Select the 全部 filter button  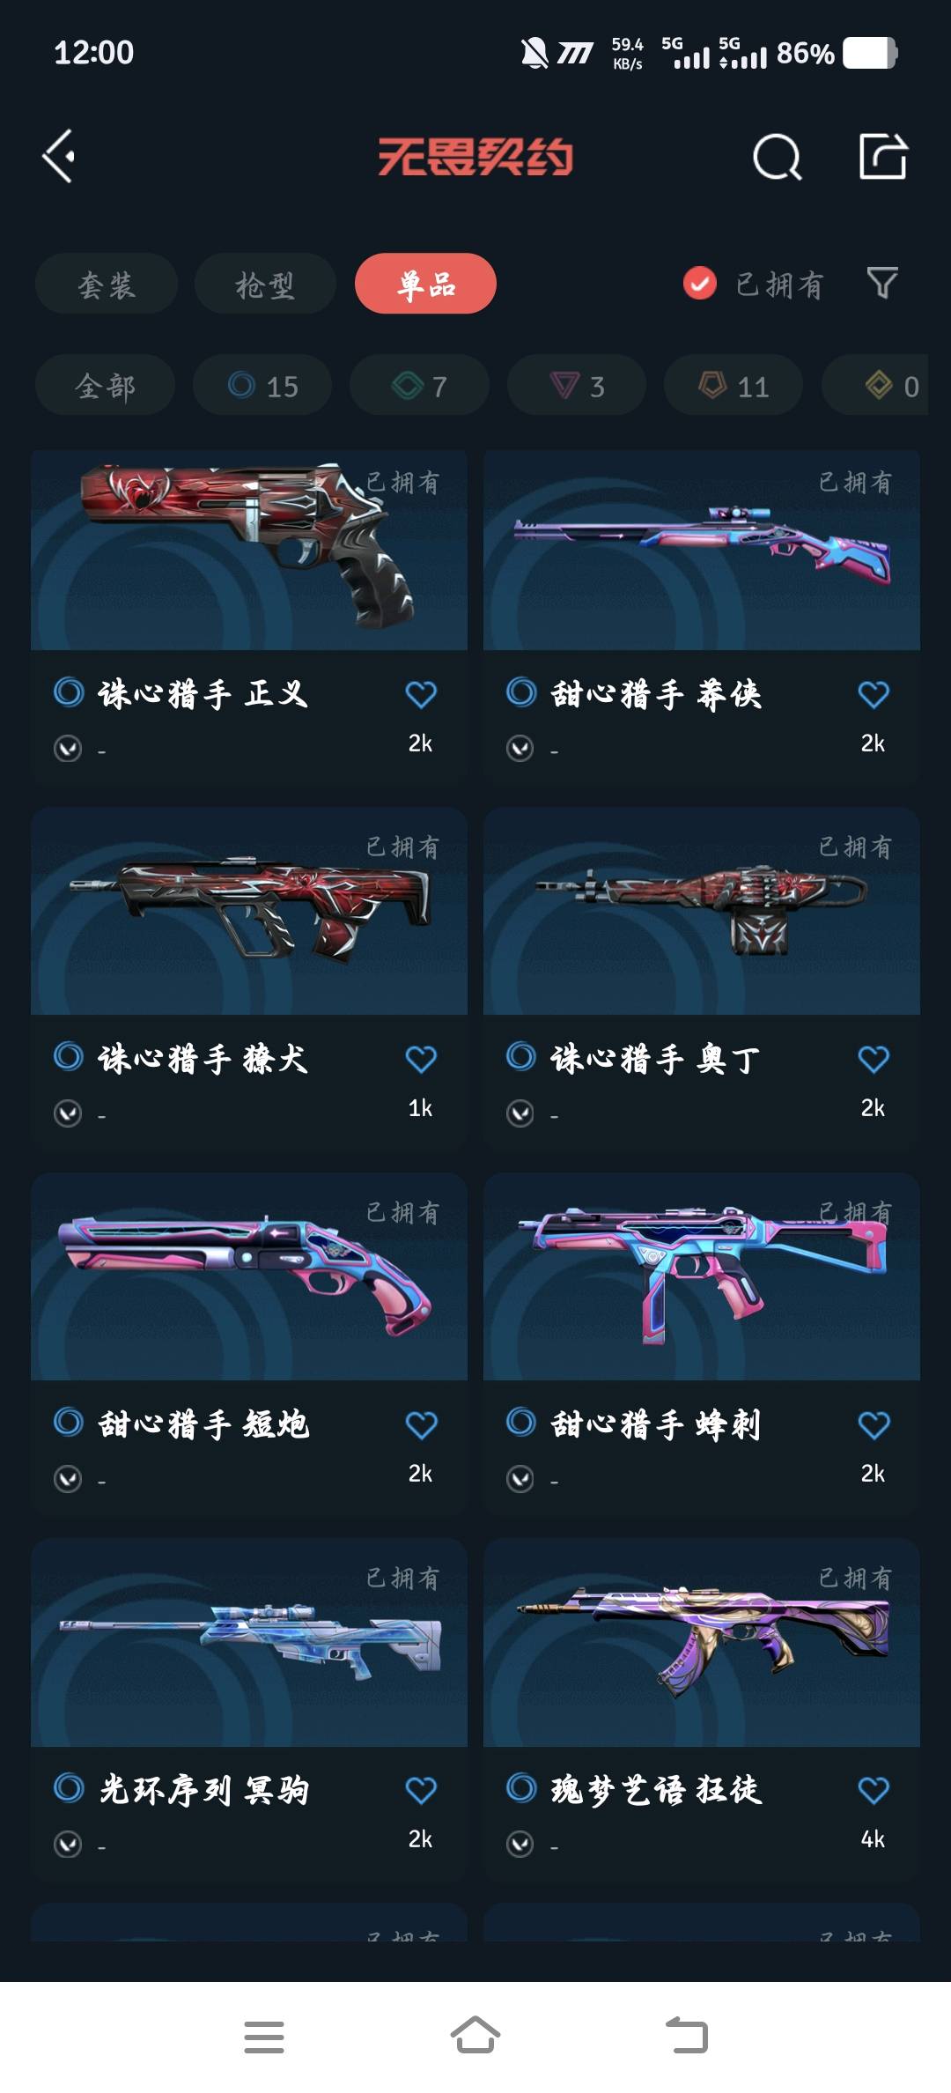tap(105, 385)
